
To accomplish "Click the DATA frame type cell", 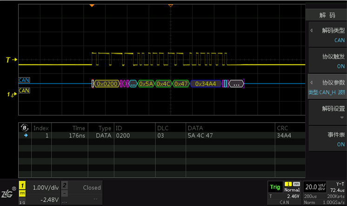I will click(104, 135).
